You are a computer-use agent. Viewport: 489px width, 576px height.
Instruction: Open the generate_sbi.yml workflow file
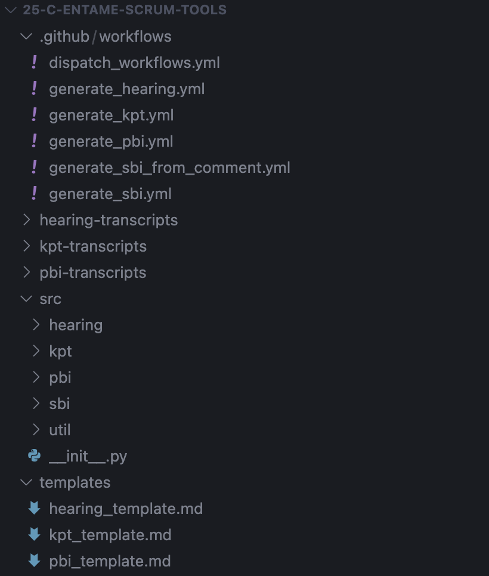[110, 194]
